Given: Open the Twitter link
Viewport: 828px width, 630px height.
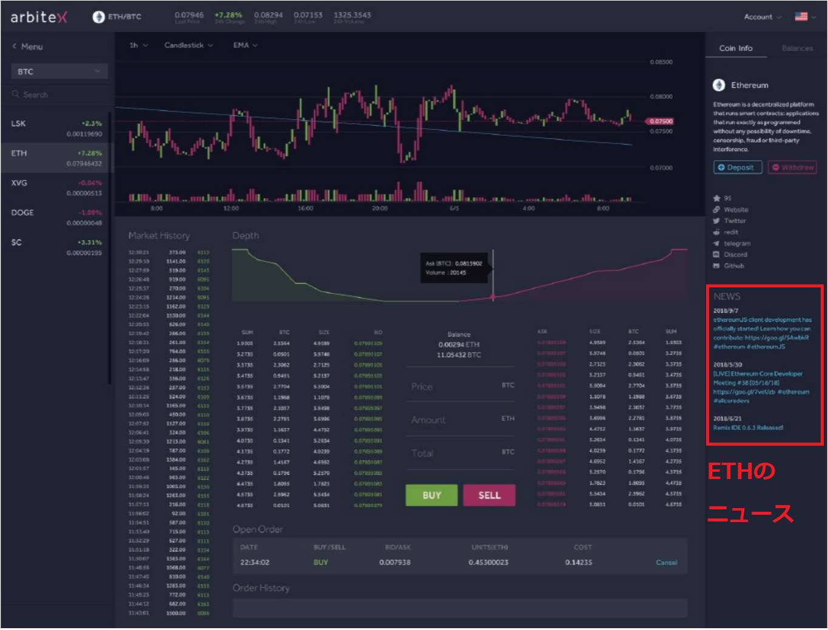Looking at the screenshot, I should tap(735, 221).
